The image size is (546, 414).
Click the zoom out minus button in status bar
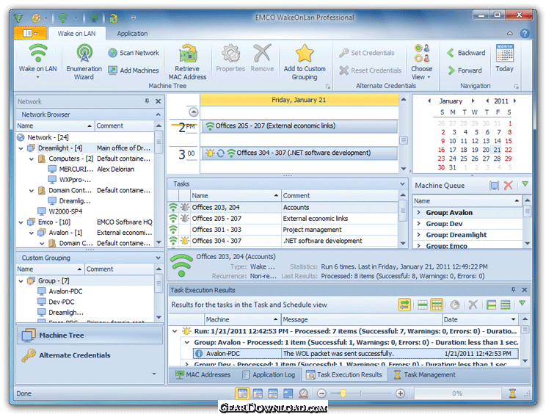pyautogui.click(x=321, y=393)
